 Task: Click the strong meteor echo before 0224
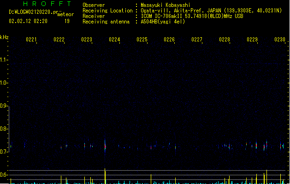click(x=105, y=146)
